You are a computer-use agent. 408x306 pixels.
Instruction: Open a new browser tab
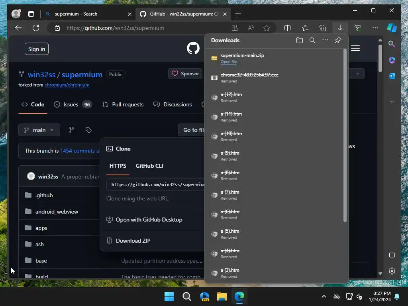pyautogui.click(x=238, y=14)
